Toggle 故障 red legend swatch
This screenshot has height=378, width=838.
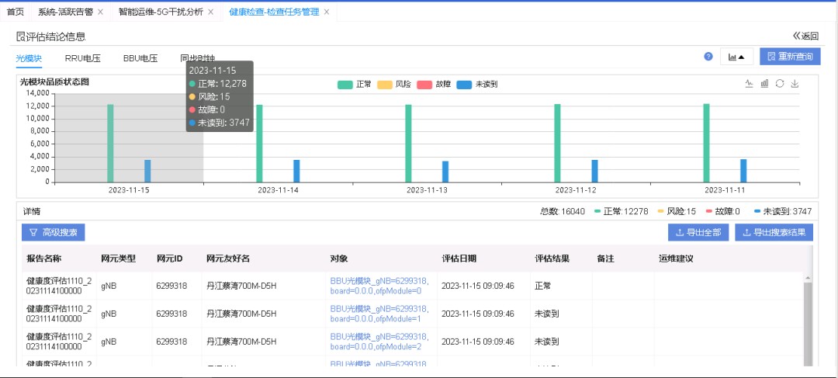[424, 84]
